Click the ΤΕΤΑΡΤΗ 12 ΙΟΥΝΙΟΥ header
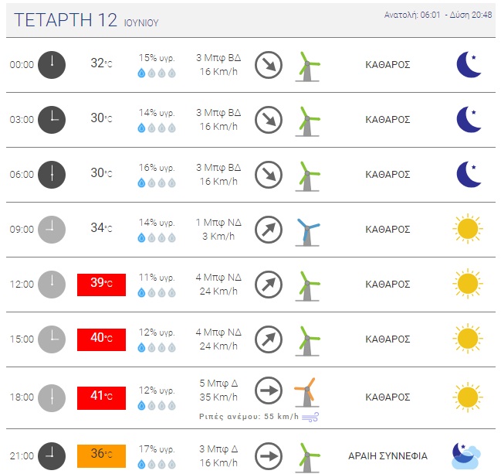This screenshot has height=474, width=501. [86, 20]
